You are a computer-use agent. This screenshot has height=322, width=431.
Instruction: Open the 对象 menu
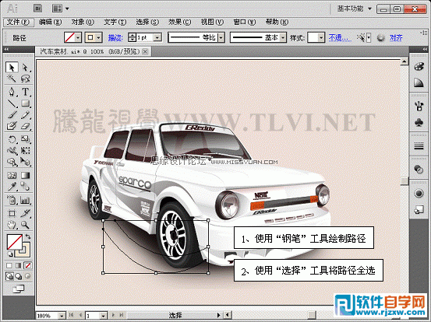pos(83,22)
